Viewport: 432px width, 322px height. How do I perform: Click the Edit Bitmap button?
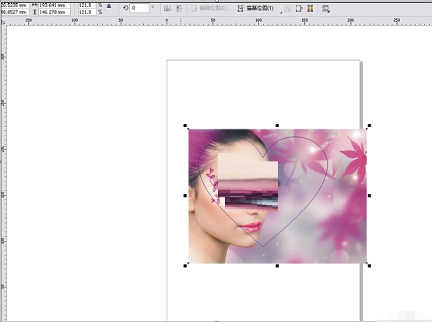click(x=211, y=9)
